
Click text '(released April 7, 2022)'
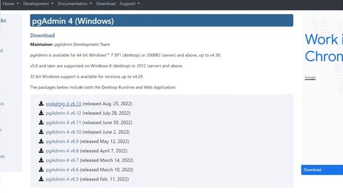(x=103, y=151)
